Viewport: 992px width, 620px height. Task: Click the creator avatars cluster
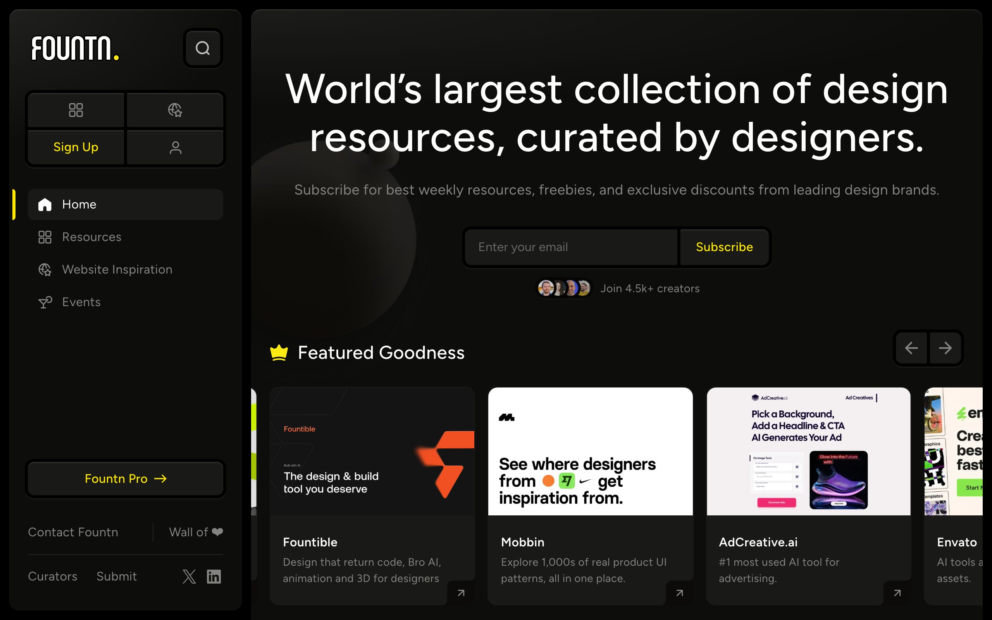click(564, 288)
